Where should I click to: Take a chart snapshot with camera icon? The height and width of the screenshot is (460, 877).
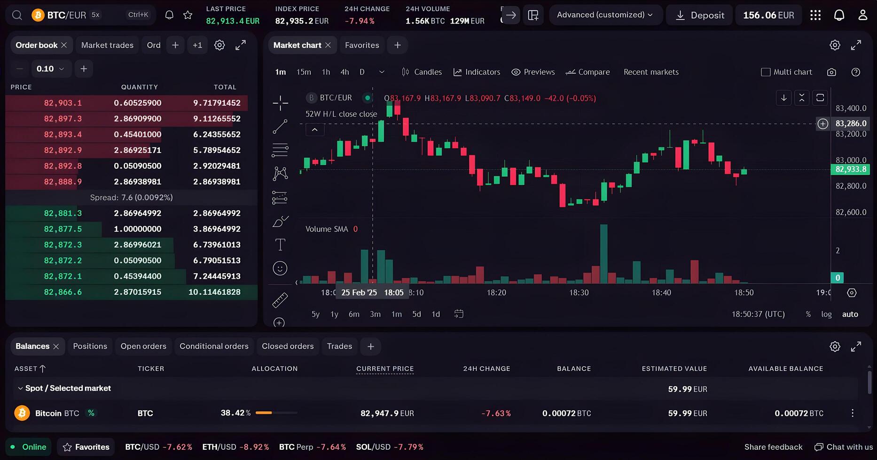831,72
